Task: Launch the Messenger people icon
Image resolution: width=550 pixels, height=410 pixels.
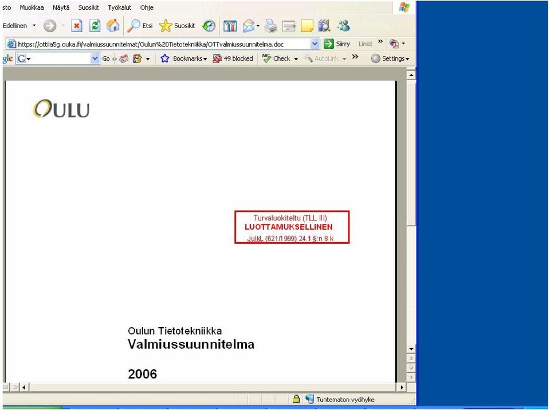Action: pos(343,26)
